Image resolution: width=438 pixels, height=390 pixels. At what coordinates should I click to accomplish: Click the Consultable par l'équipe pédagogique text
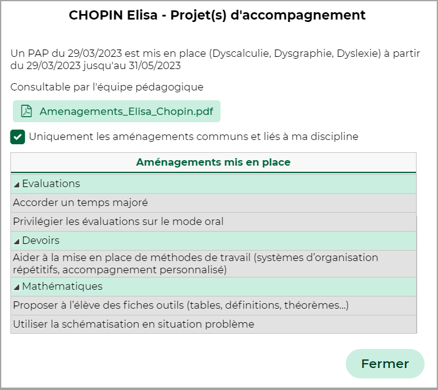point(107,87)
